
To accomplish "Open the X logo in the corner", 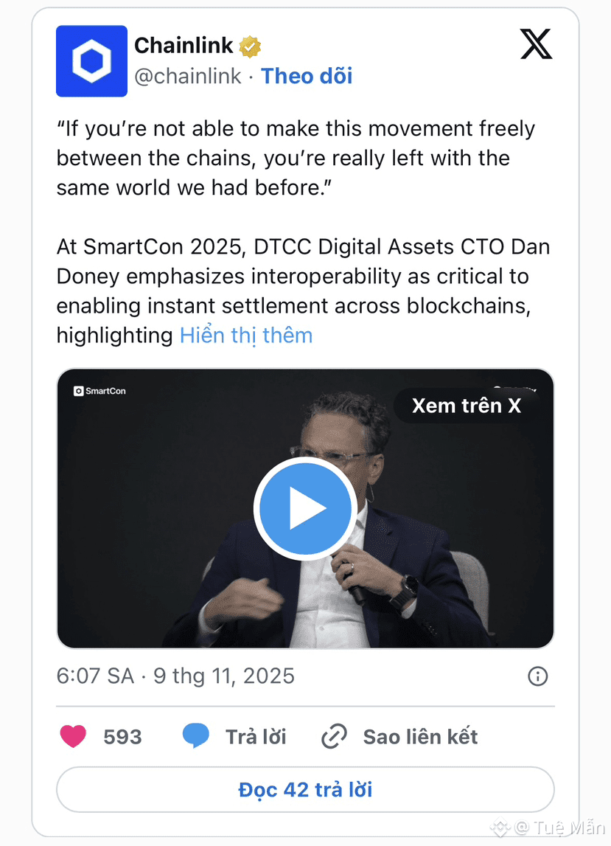I will 536,46.
